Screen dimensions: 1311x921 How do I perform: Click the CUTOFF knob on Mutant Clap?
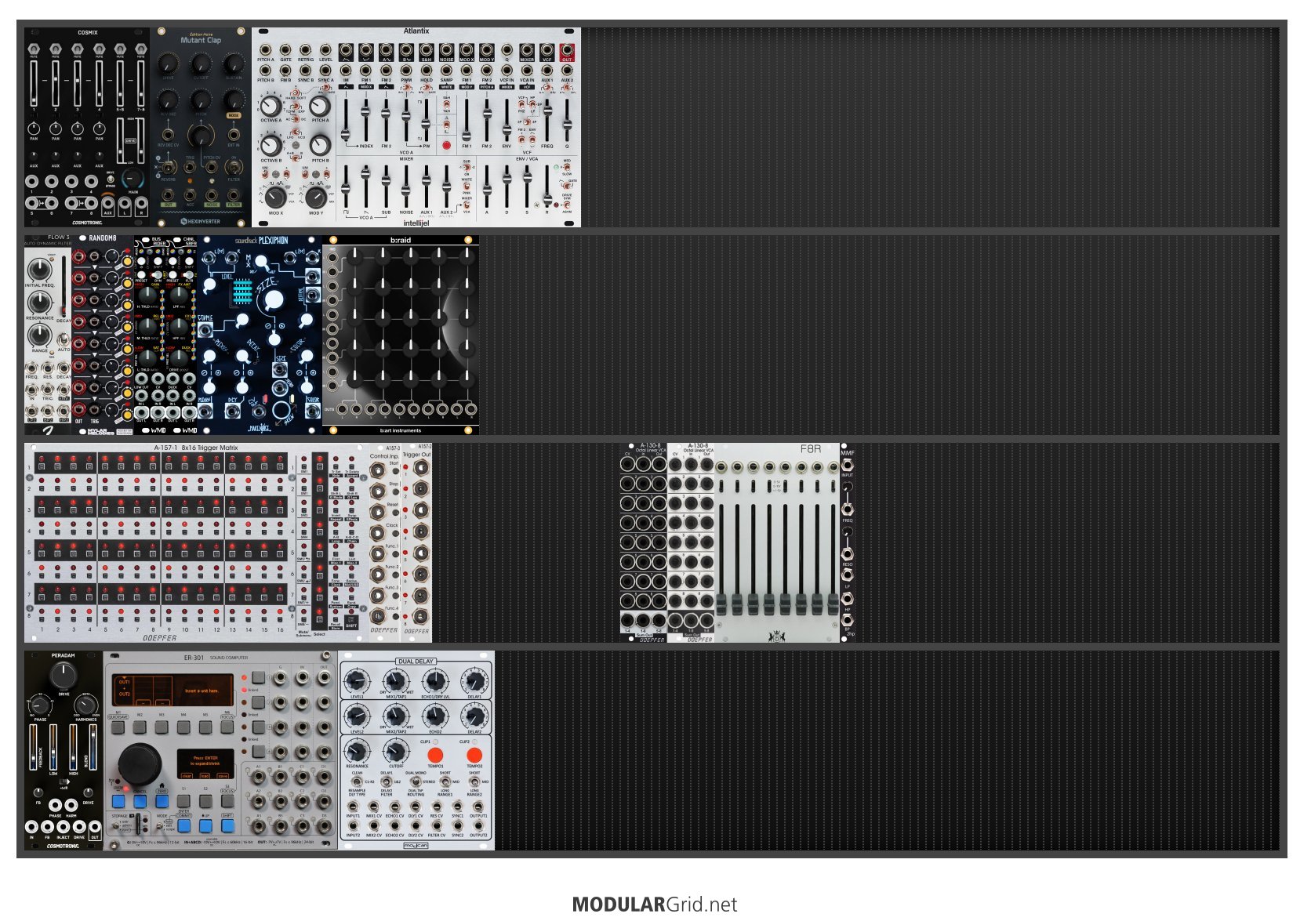(x=202, y=63)
